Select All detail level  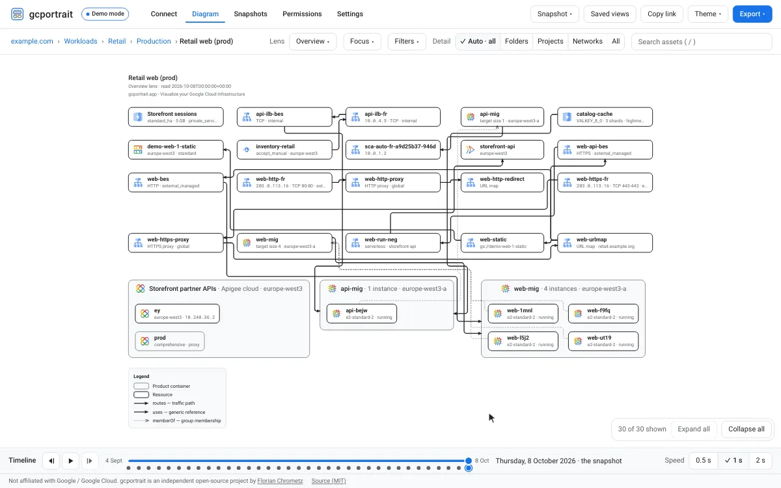tap(616, 41)
